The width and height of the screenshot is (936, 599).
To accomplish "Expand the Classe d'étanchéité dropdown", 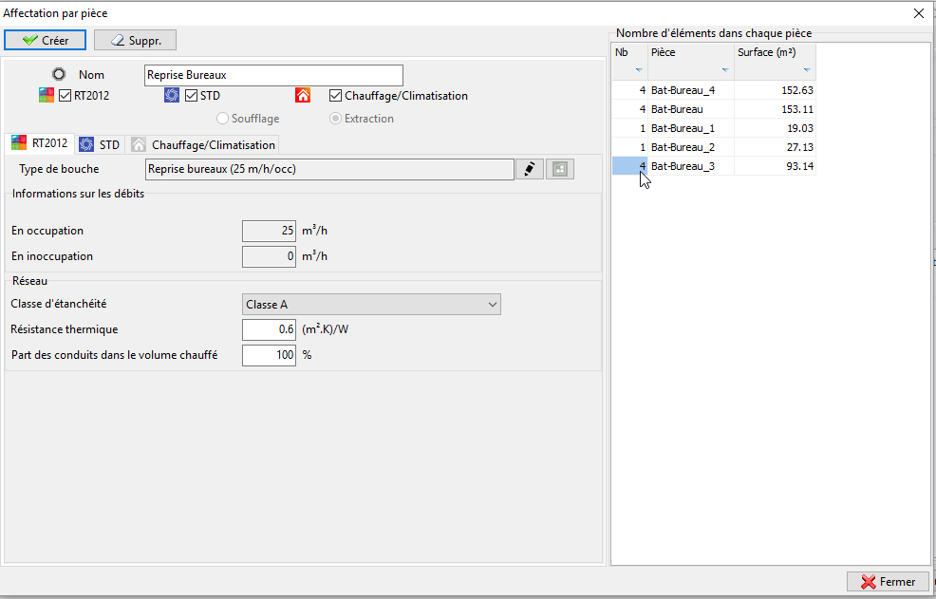I will point(371,305).
